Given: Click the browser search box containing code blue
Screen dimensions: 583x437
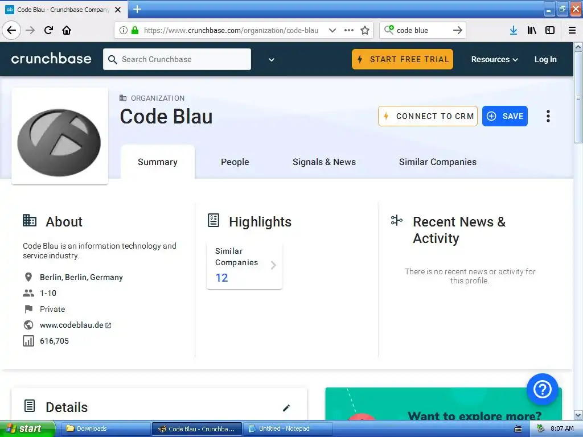Looking at the screenshot, I should click(x=422, y=30).
